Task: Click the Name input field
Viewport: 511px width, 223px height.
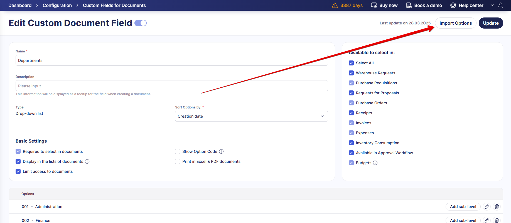Action: point(172,60)
